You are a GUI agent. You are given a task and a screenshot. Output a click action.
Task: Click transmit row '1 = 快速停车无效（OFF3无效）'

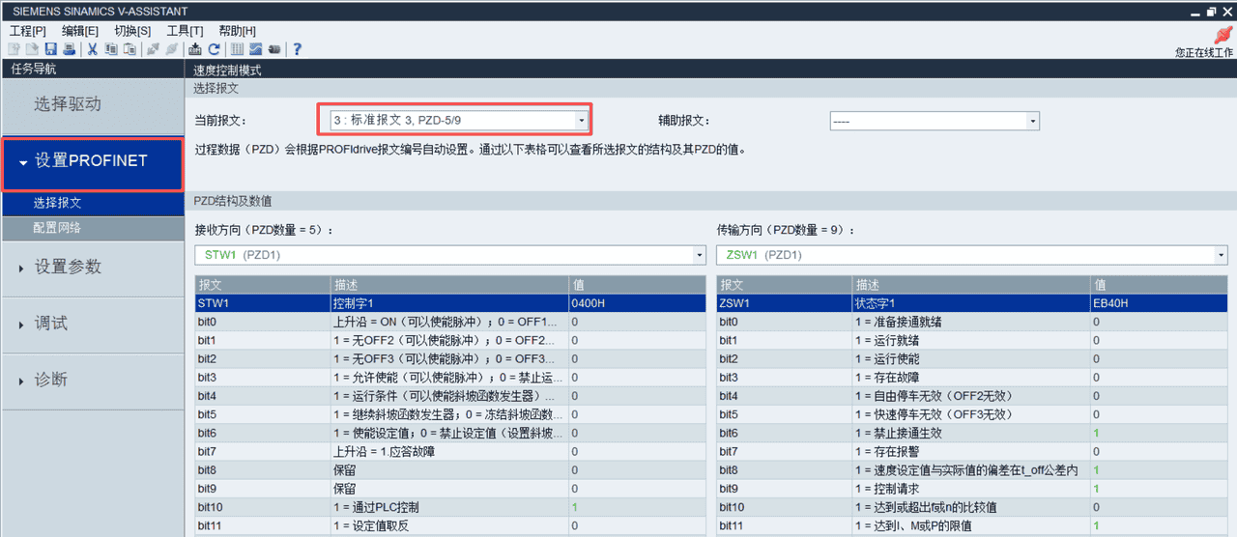(x=972, y=414)
